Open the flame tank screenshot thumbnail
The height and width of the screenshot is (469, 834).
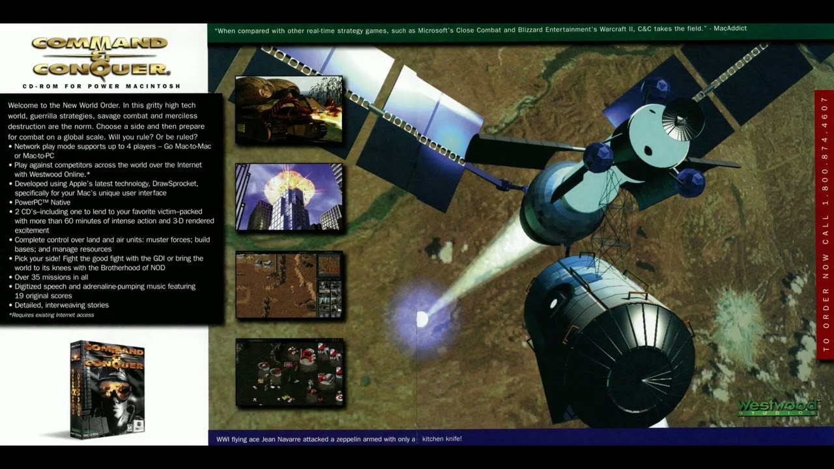(x=289, y=109)
